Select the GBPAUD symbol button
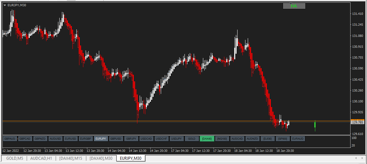The width and height of the screenshot is (367, 164). click(x=10, y=139)
